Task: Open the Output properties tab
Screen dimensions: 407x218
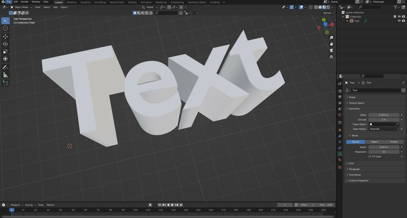Action: pos(340,97)
